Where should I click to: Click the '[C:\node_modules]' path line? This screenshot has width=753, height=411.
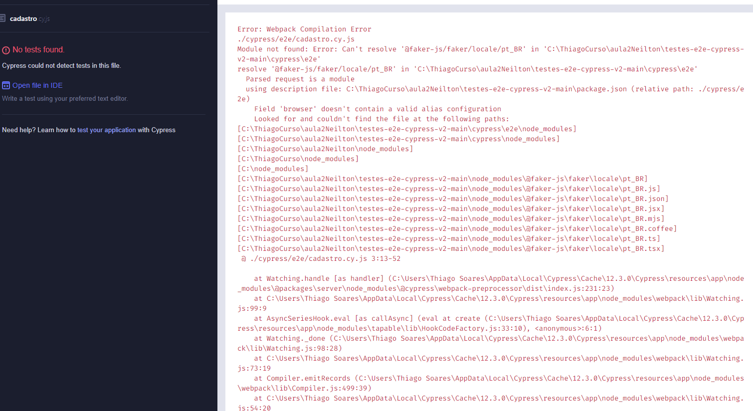point(273,169)
